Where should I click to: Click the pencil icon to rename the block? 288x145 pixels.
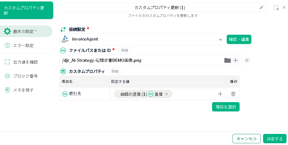(x=262, y=8)
